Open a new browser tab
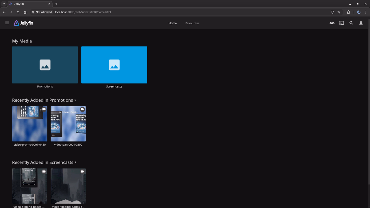The image size is (370, 208). tap(56, 4)
